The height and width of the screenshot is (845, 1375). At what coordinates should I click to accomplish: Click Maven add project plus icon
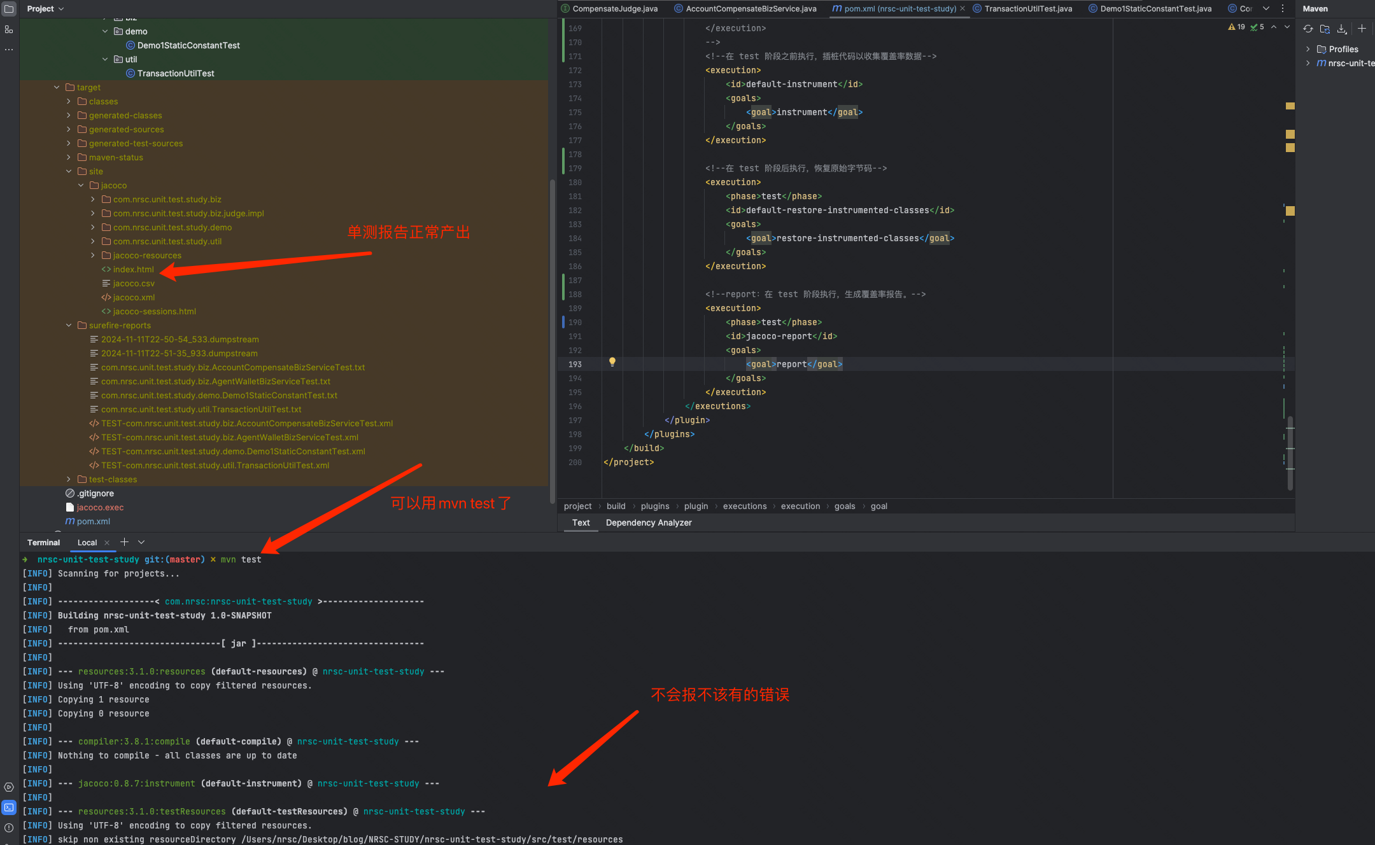tap(1362, 29)
